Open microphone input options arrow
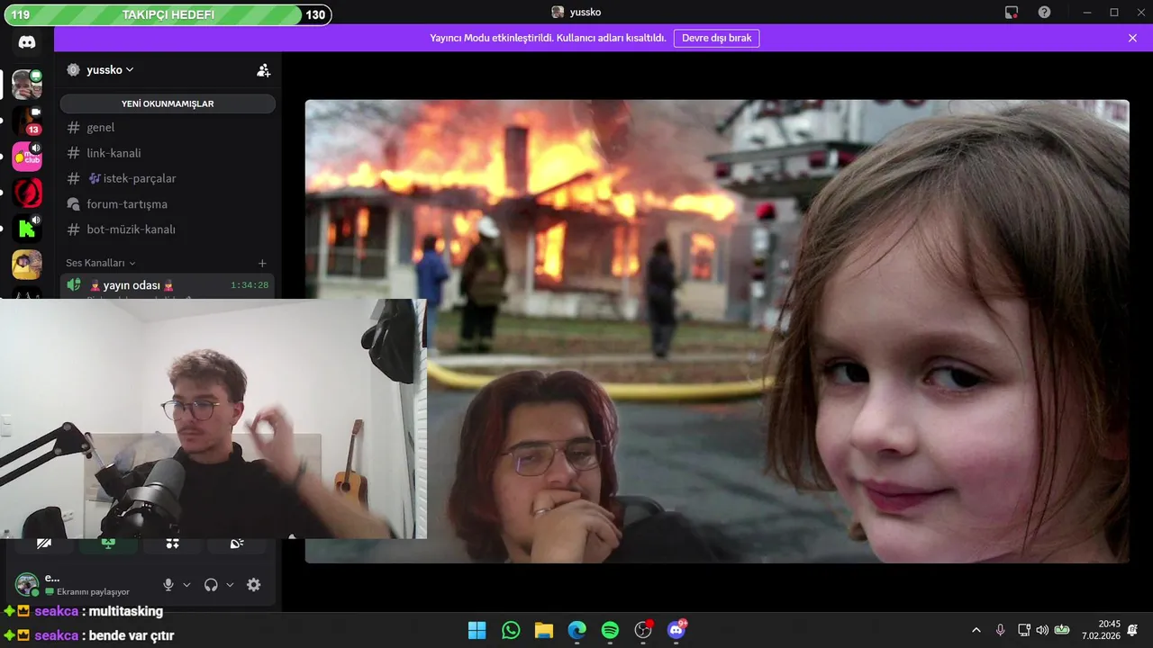 [x=186, y=585]
